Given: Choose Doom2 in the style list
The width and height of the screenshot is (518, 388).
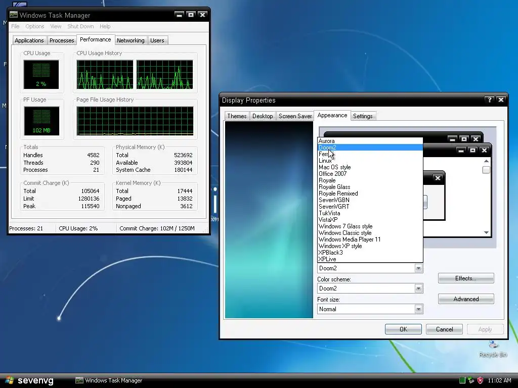Looking at the screenshot, I should coord(370,148).
